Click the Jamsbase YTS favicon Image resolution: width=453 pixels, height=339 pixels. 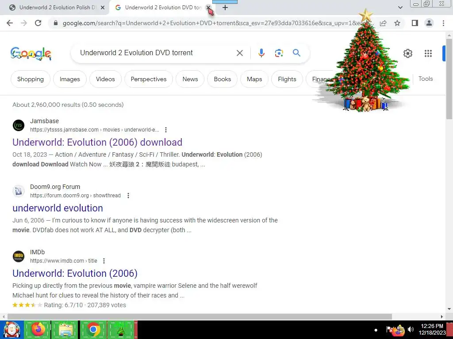click(19, 125)
